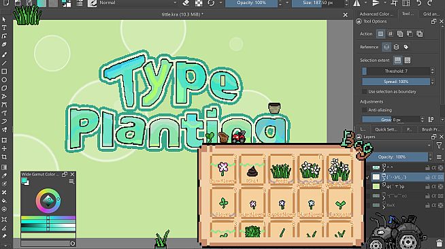The height and width of the screenshot is (249, 445).
Task: Choose the Subtract selection action
Action: [410, 34]
